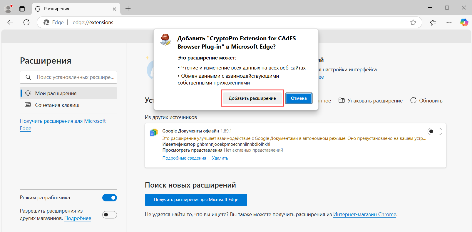Turn on Google Документы офлайн extension
This screenshot has height=232, width=472.
coord(435,131)
